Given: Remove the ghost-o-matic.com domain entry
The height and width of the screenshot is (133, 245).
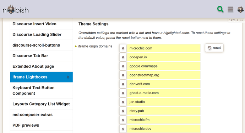Looking at the screenshot, I should pos(123,93).
